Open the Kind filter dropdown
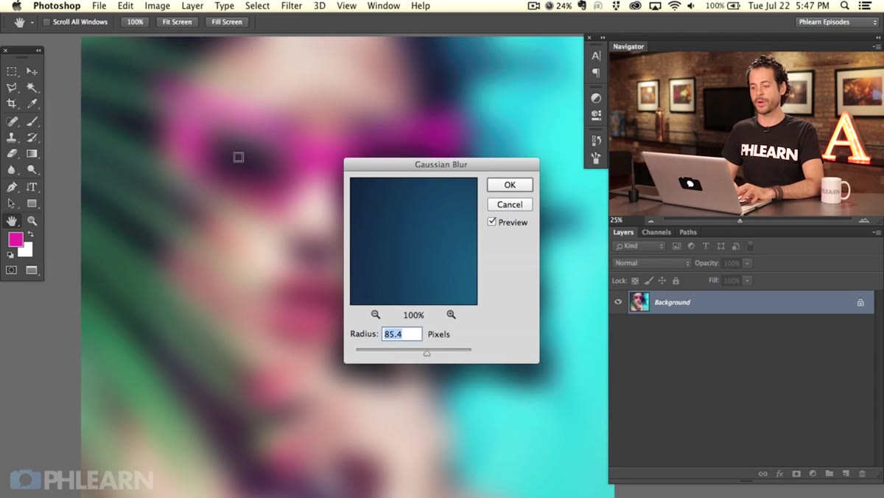 click(x=639, y=246)
